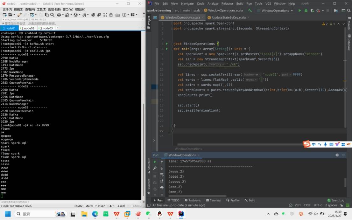The image size is (352, 220).
Task: Click Run with Coverage shield icon
Action: [x=312, y=10]
